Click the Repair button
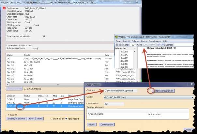 coord(91,125)
